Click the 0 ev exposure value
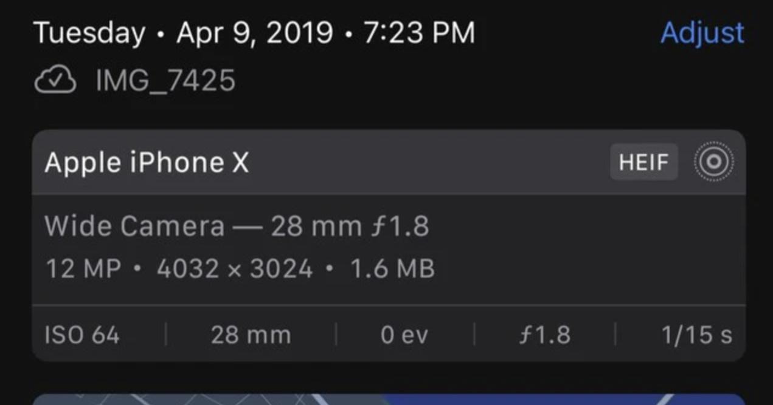773x405 pixels. tap(404, 335)
